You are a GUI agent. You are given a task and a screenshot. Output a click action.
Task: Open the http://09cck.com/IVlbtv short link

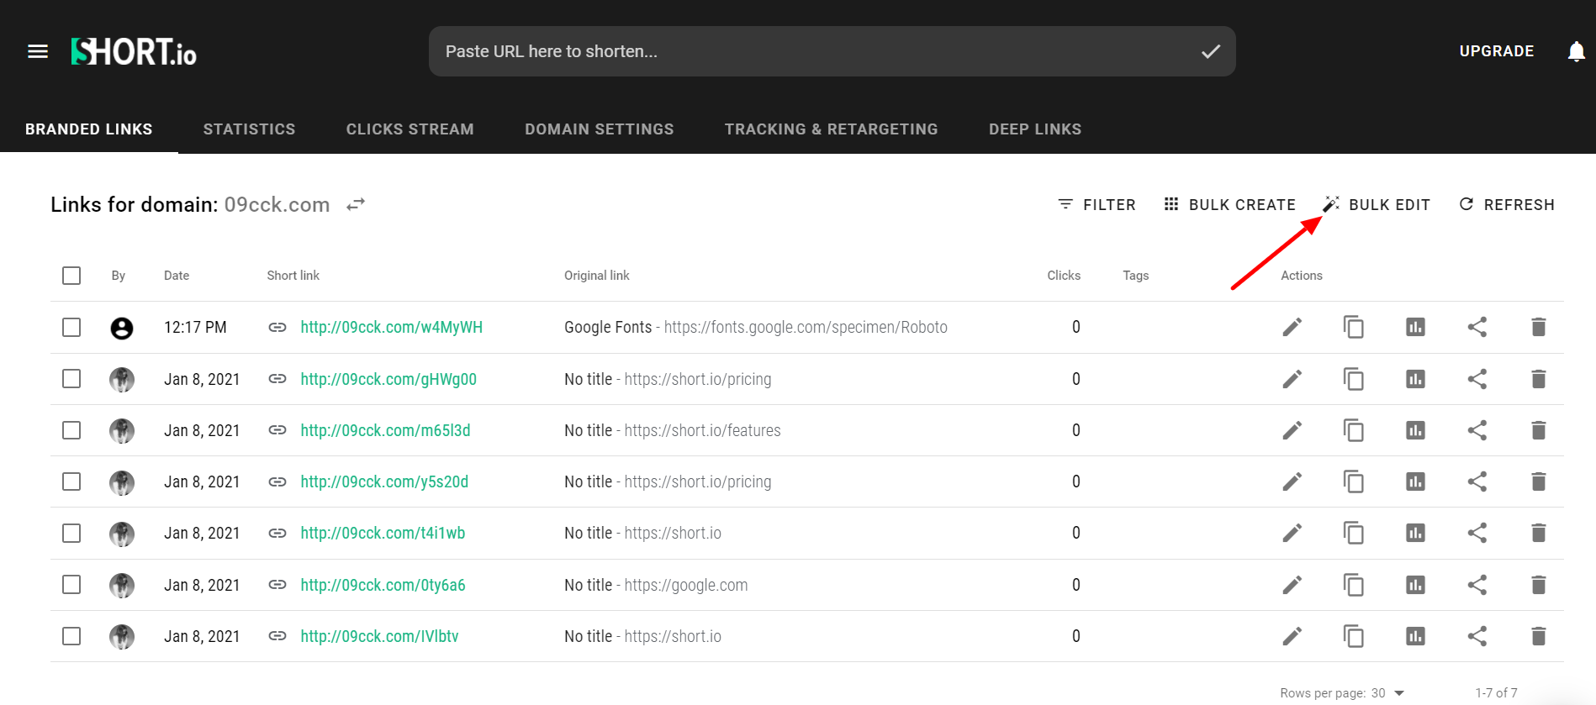[x=379, y=636]
